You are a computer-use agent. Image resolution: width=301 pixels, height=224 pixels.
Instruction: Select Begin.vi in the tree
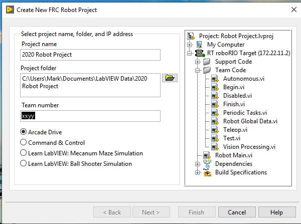[x=234, y=87]
